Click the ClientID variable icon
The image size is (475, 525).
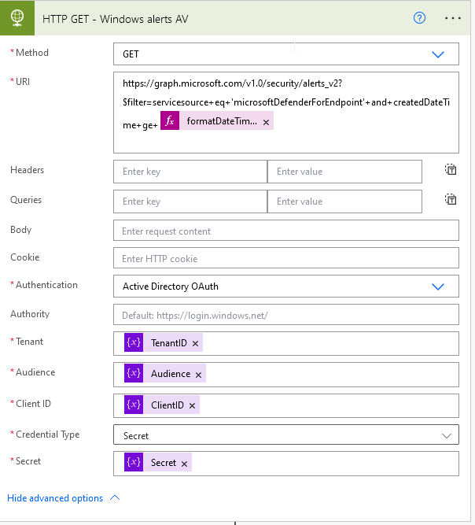click(134, 405)
